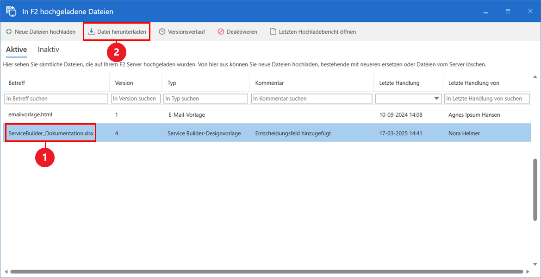Click the Deaktivieren button

click(x=237, y=32)
